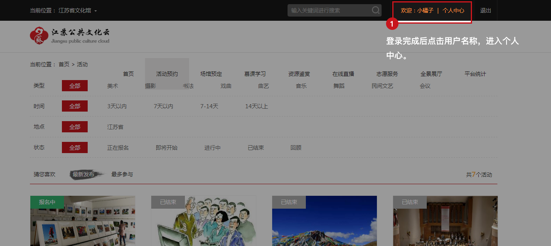Open the Jiangsu public culture cloud logo
551x246 pixels.
click(70, 36)
